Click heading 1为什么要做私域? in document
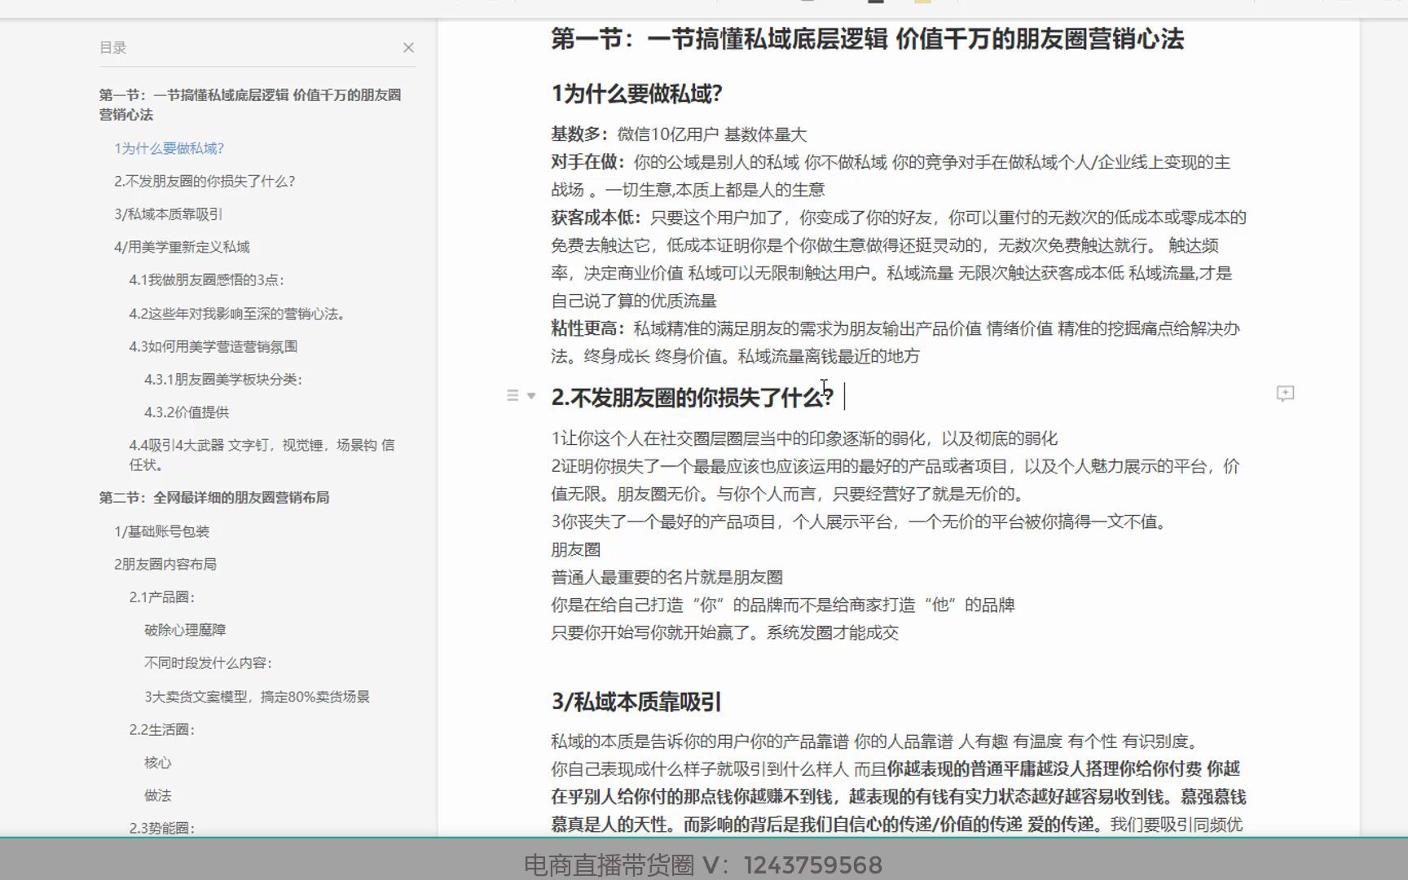The image size is (1408, 880). click(x=636, y=94)
